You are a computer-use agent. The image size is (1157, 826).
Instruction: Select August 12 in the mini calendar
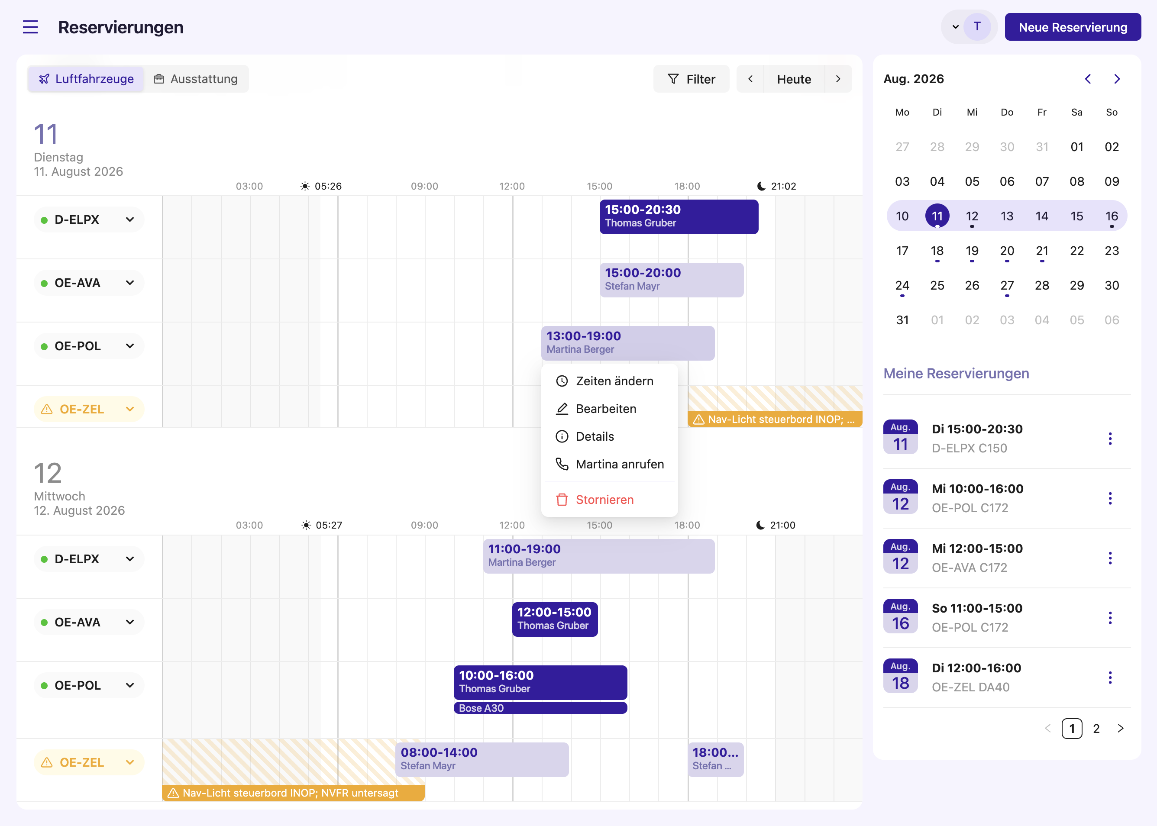pyautogui.click(x=972, y=216)
